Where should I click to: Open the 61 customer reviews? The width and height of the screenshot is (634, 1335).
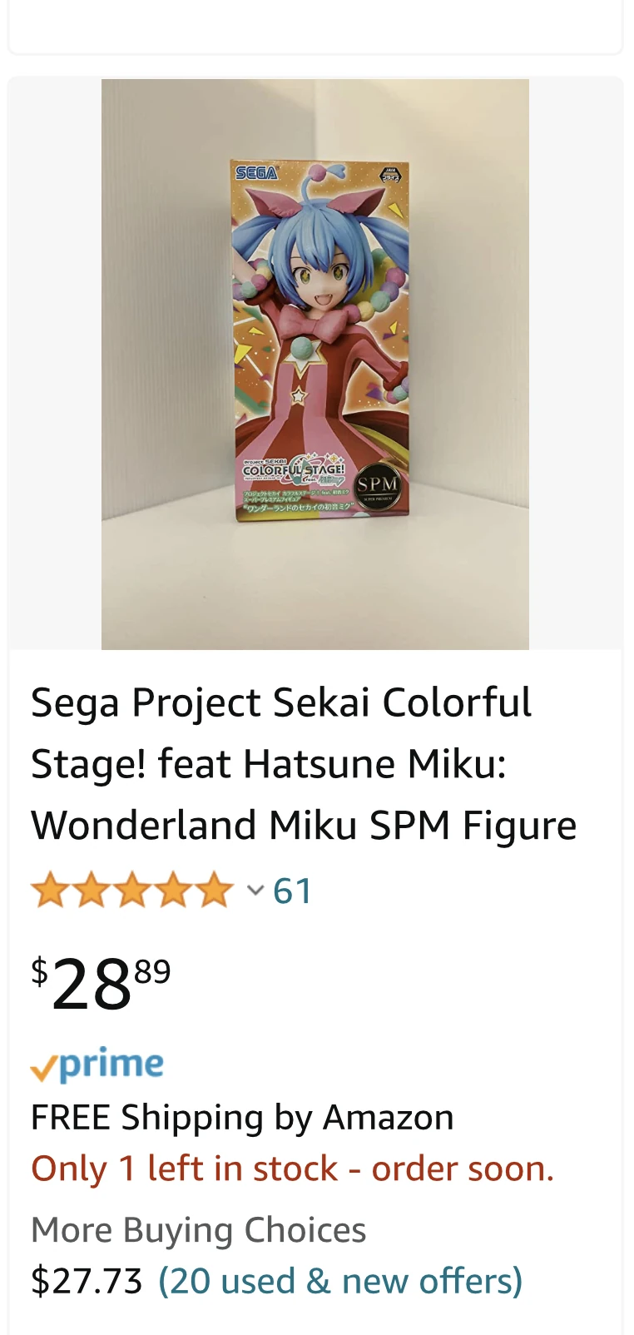point(292,891)
